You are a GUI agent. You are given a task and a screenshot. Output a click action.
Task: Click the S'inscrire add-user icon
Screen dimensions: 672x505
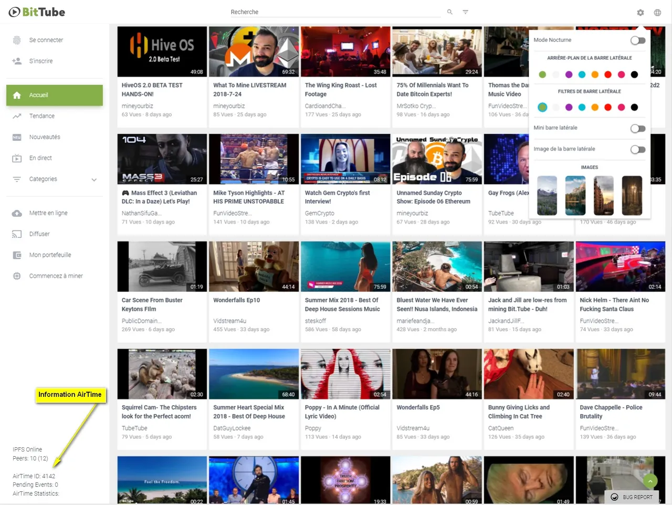[17, 61]
